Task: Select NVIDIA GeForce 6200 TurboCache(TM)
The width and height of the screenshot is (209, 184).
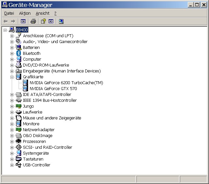Action: (x=66, y=83)
